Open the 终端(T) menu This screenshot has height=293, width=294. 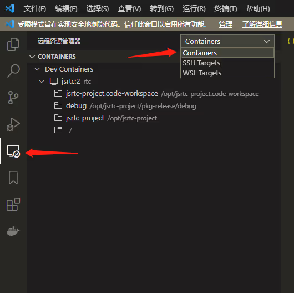pos(226,9)
